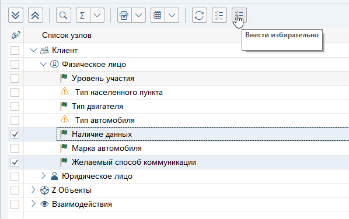
Task: Click the lifebuoy icon of Z Объекты
Action: coord(44,190)
